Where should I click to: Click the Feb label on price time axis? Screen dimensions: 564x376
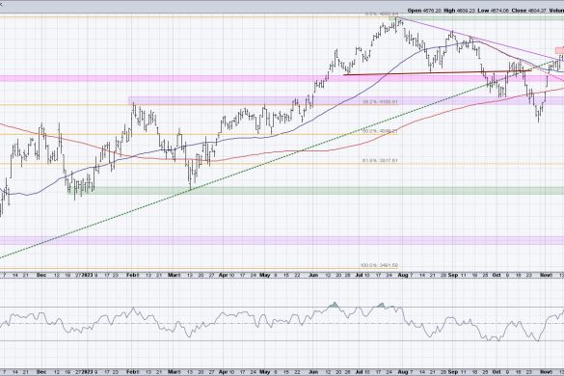pyautogui.click(x=132, y=276)
